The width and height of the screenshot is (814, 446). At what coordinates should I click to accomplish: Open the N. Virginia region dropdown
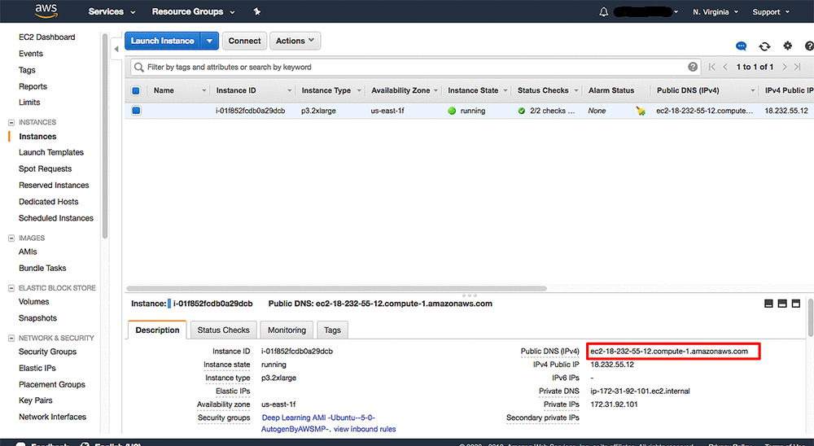[716, 12]
